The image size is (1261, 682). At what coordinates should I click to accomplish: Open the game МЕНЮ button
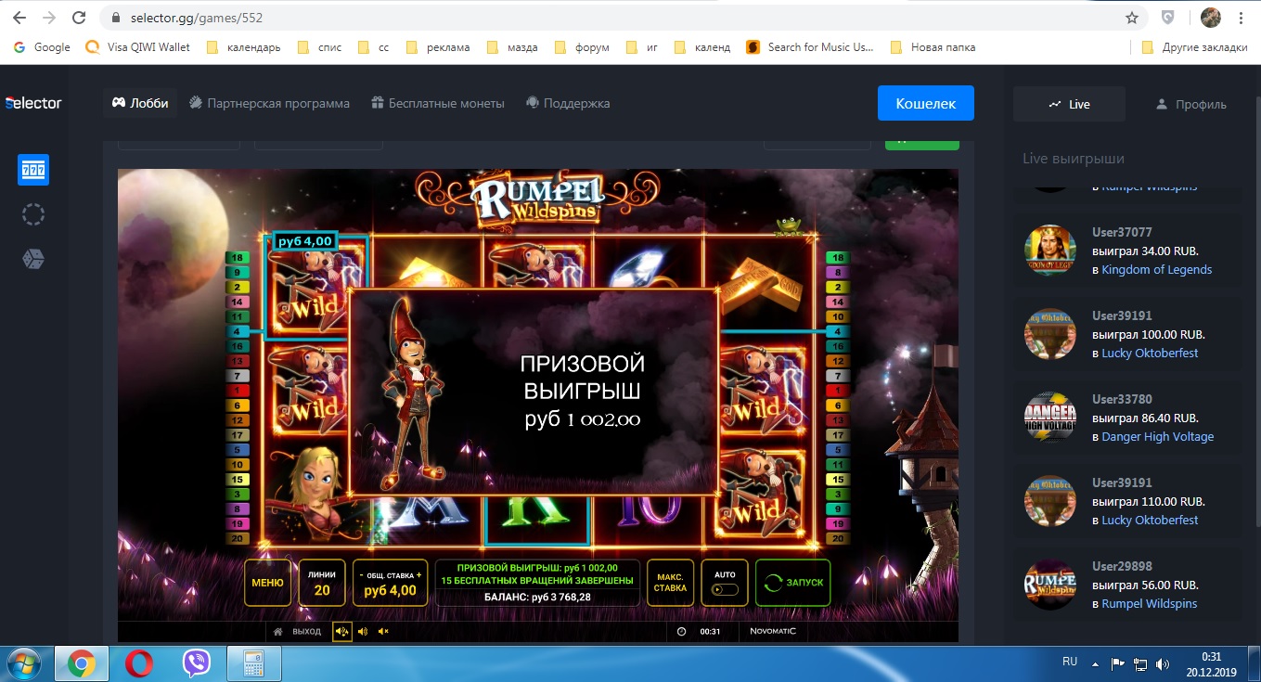[x=267, y=583]
